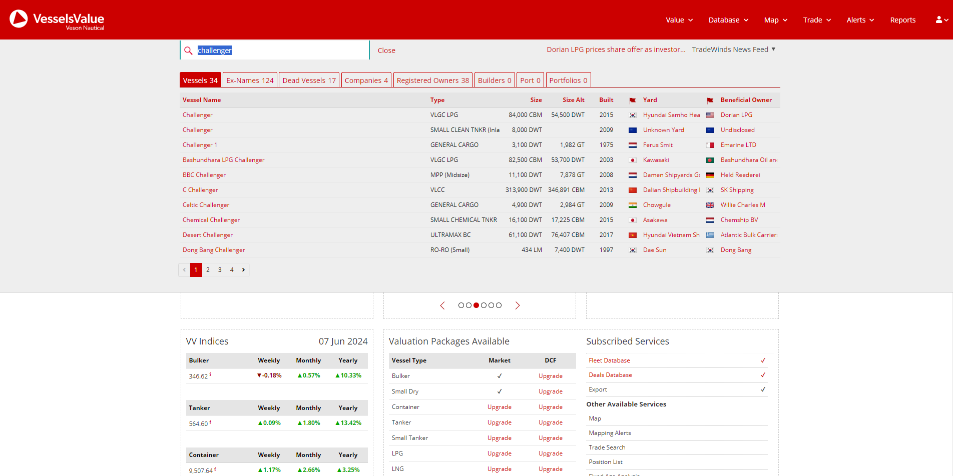Sort by the Vessel Name column header

pyautogui.click(x=202, y=100)
